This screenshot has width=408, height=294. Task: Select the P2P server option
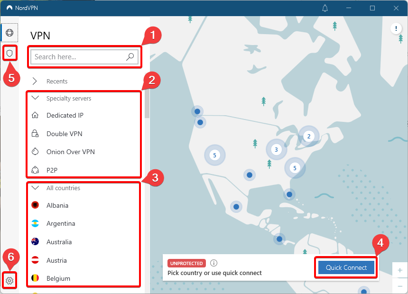click(x=52, y=170)
